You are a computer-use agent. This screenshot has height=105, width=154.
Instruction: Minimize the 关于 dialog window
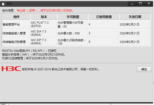[132, 4]
